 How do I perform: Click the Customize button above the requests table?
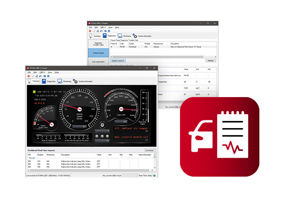click(150, 150)
